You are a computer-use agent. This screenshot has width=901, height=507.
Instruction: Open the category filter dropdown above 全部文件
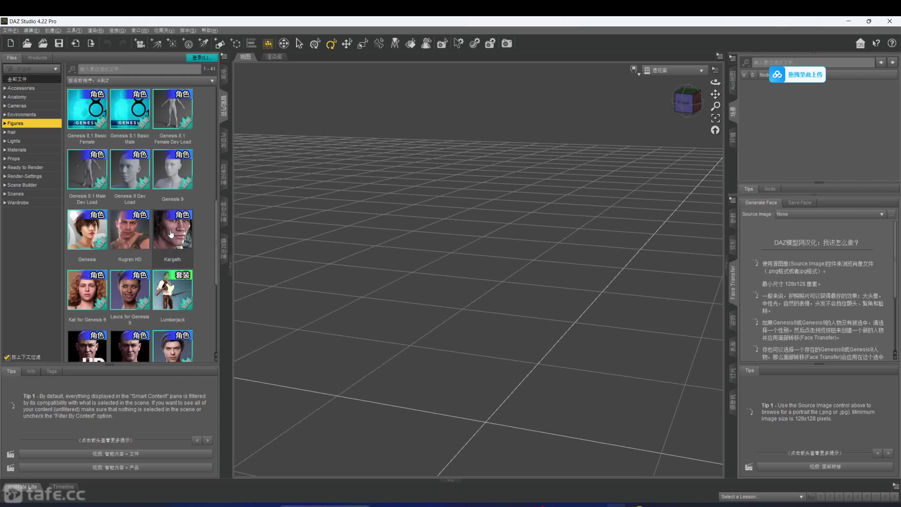[x=32, y=69]
